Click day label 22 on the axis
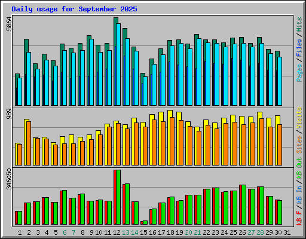 pyautogui.click(x=206, y=232)
